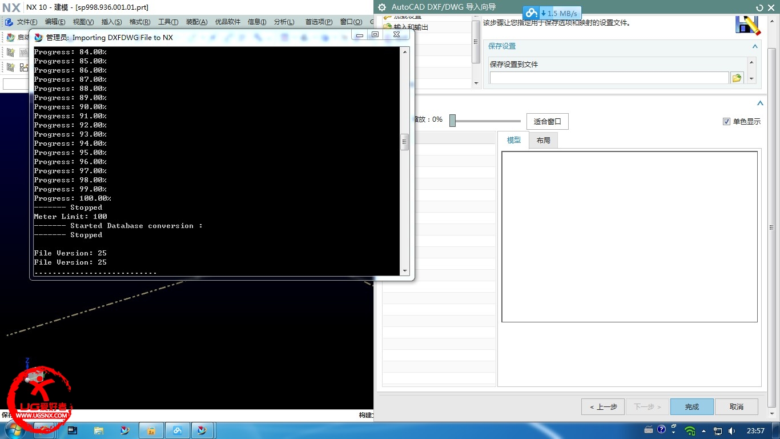Image resolution: width=780 pixels, height=439 pixels.
Task: Click the 保存设置到文件 path input field
Action: click(x=609, y=78)
